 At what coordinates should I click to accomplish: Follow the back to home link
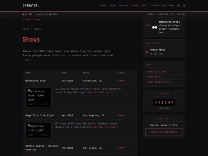32,19
